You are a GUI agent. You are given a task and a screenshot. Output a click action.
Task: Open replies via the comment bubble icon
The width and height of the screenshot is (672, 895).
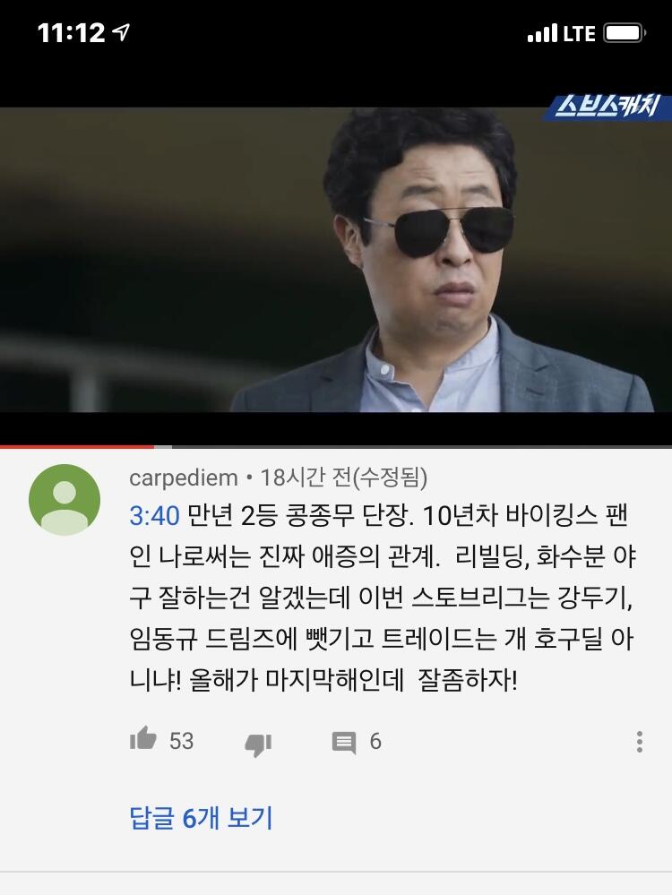(344, 743)
